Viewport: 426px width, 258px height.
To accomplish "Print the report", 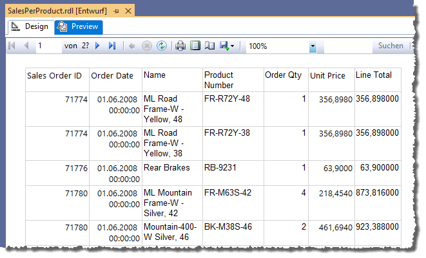I will point(181,46).
